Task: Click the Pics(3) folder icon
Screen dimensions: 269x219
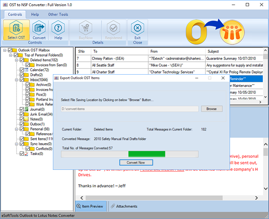Action: coord(32,95)
